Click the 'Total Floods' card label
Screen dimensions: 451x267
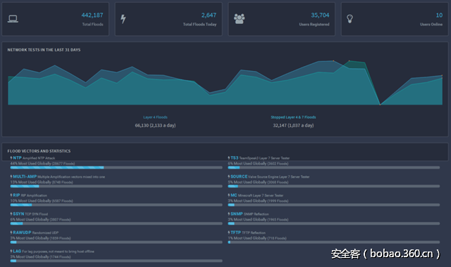(92, 25)
